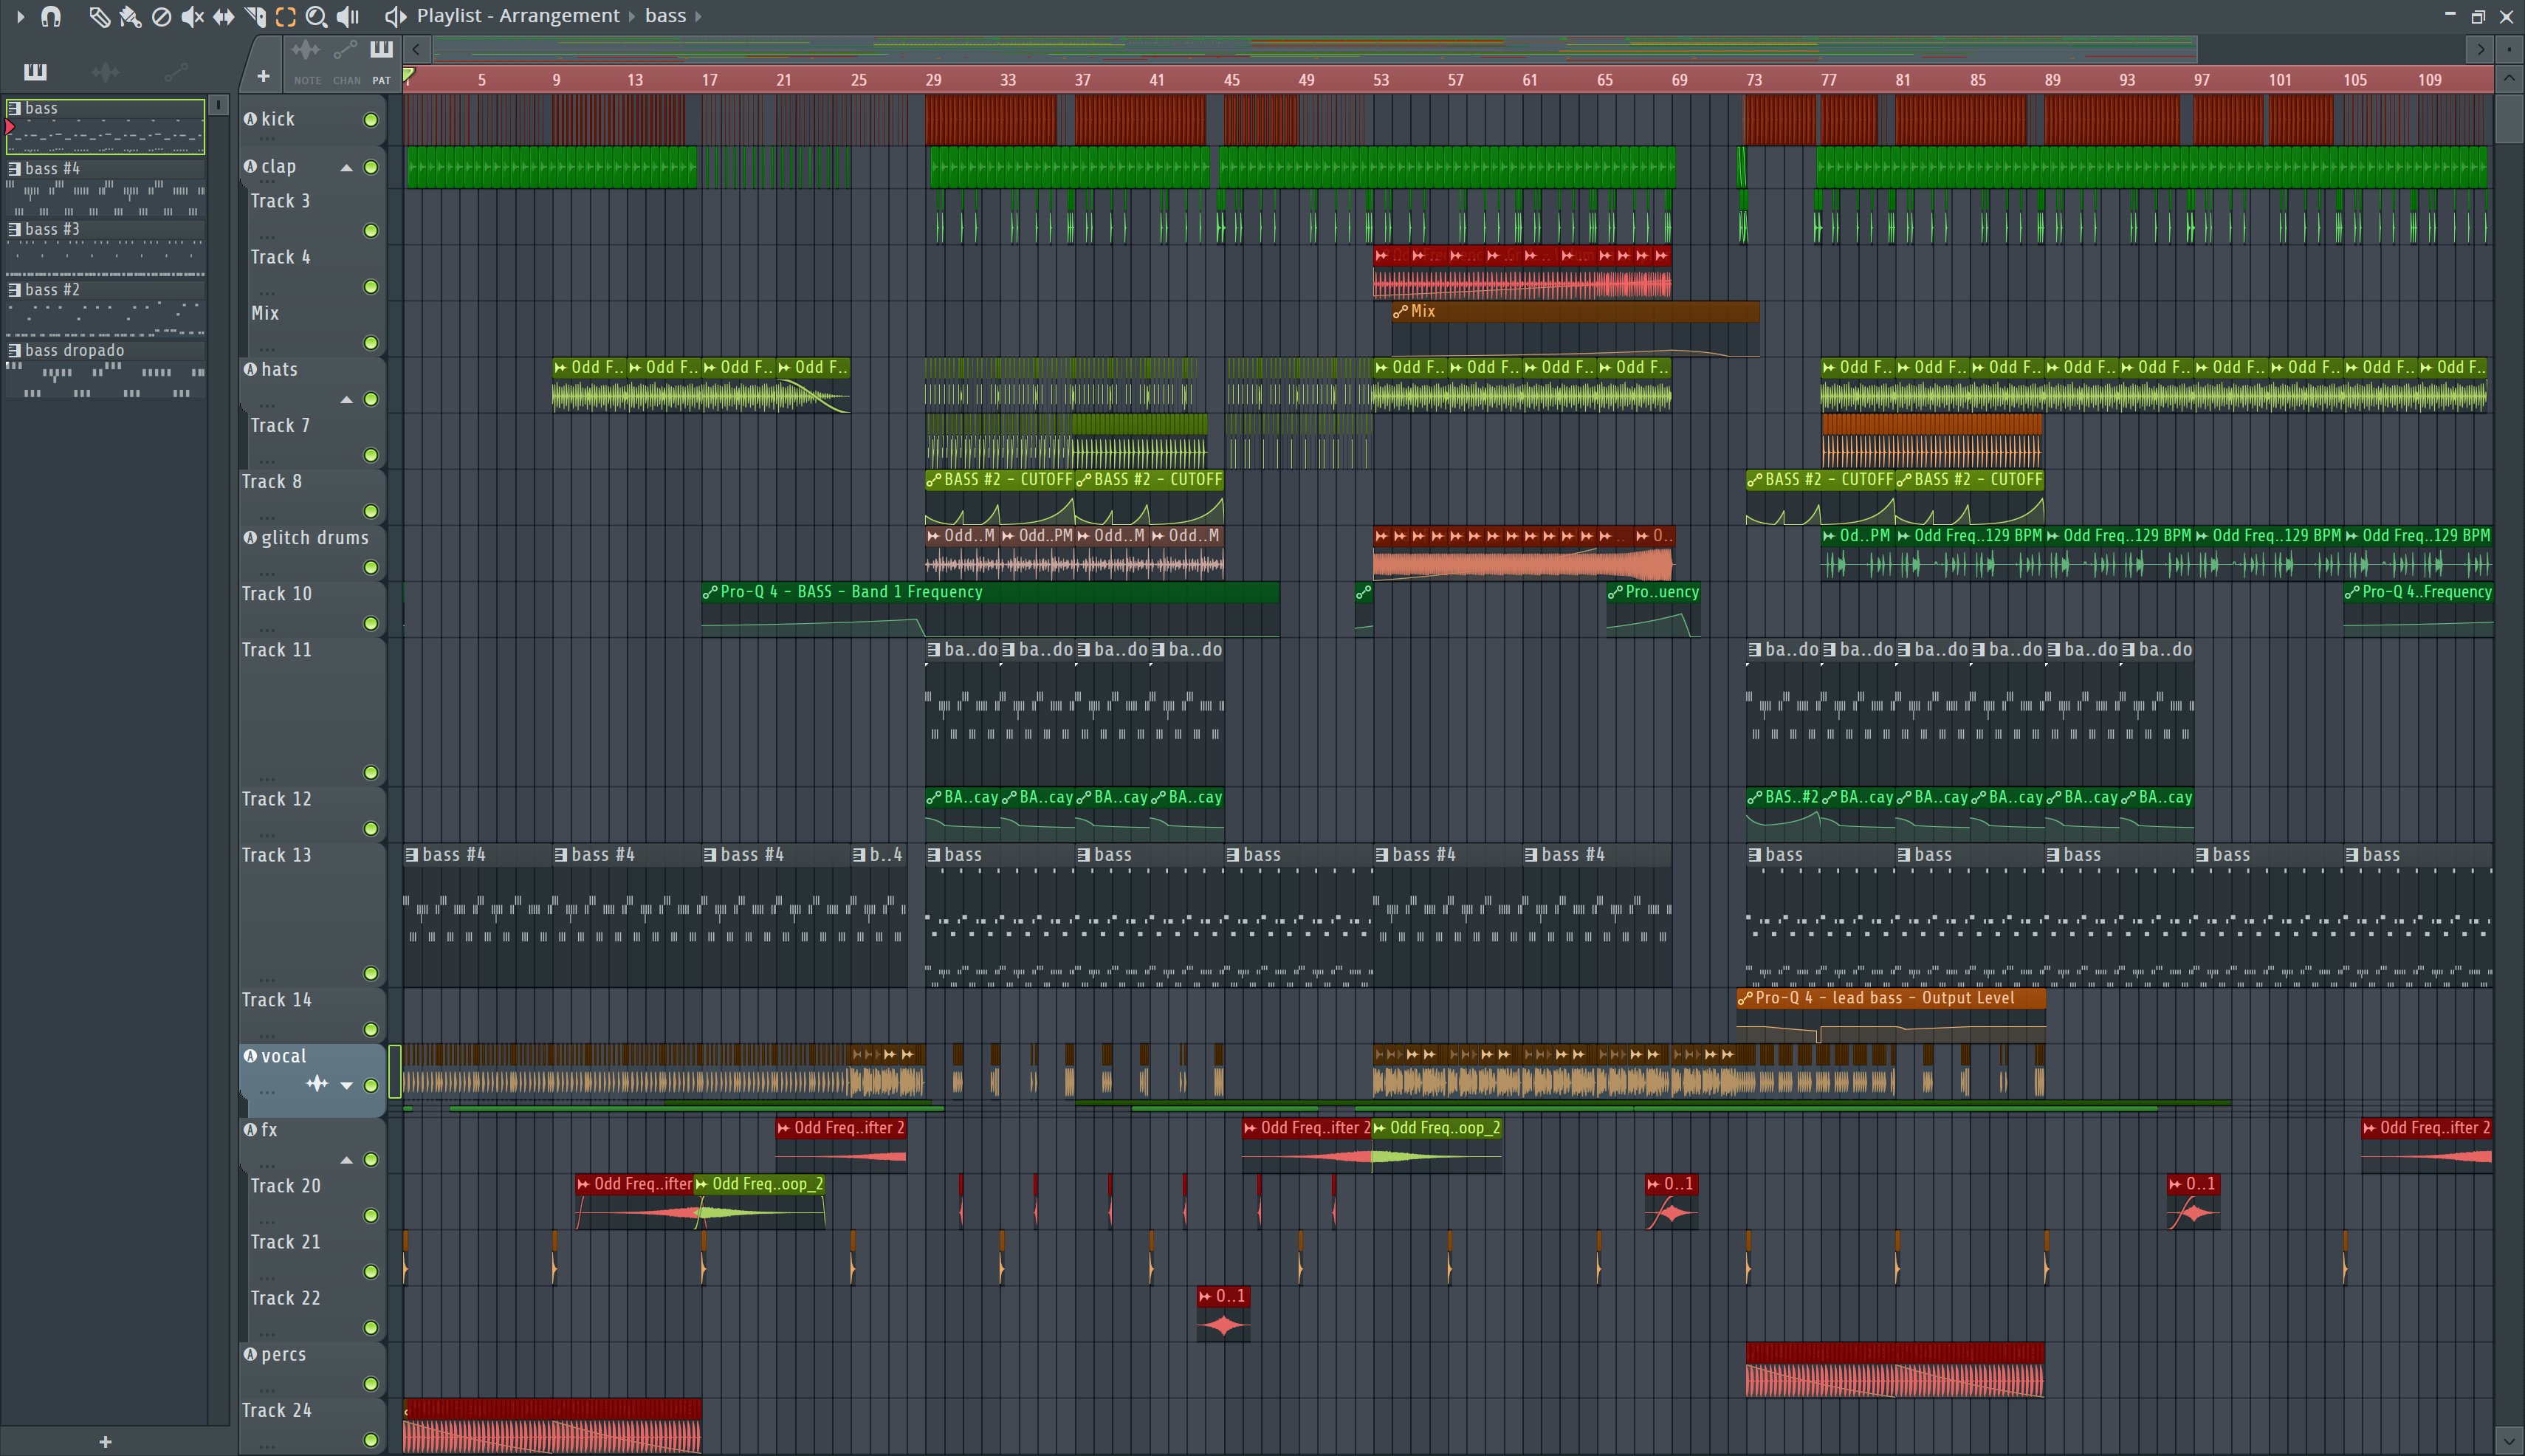Select the Pro-Q 4 BASS Band 1 Frequency clip
Image resolution: width=2525 pixels, height=1456 pixels.
point(990,608)
